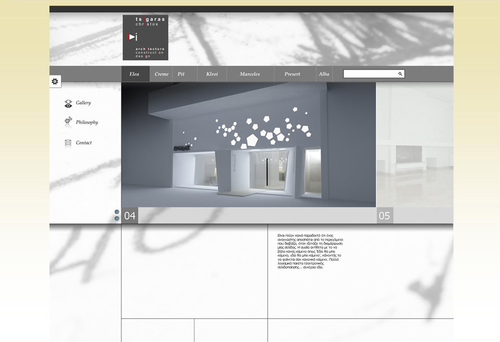
Task: Go to the Contact link
Action: point(84,143)
